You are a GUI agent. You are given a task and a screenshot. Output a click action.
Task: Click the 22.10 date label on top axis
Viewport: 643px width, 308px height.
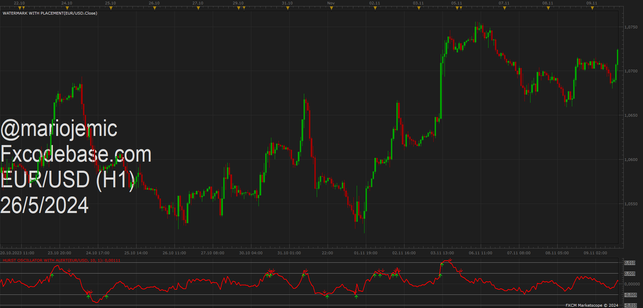pos(19,3)
